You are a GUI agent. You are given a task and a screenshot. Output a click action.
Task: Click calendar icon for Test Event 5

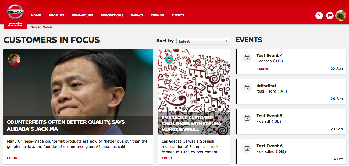pos(247,118)
